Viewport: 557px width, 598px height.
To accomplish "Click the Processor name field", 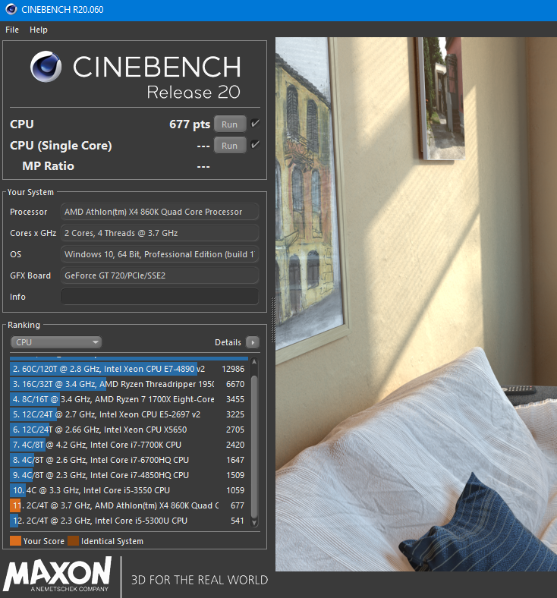I will pyautogui.click(x=160, y=212).
